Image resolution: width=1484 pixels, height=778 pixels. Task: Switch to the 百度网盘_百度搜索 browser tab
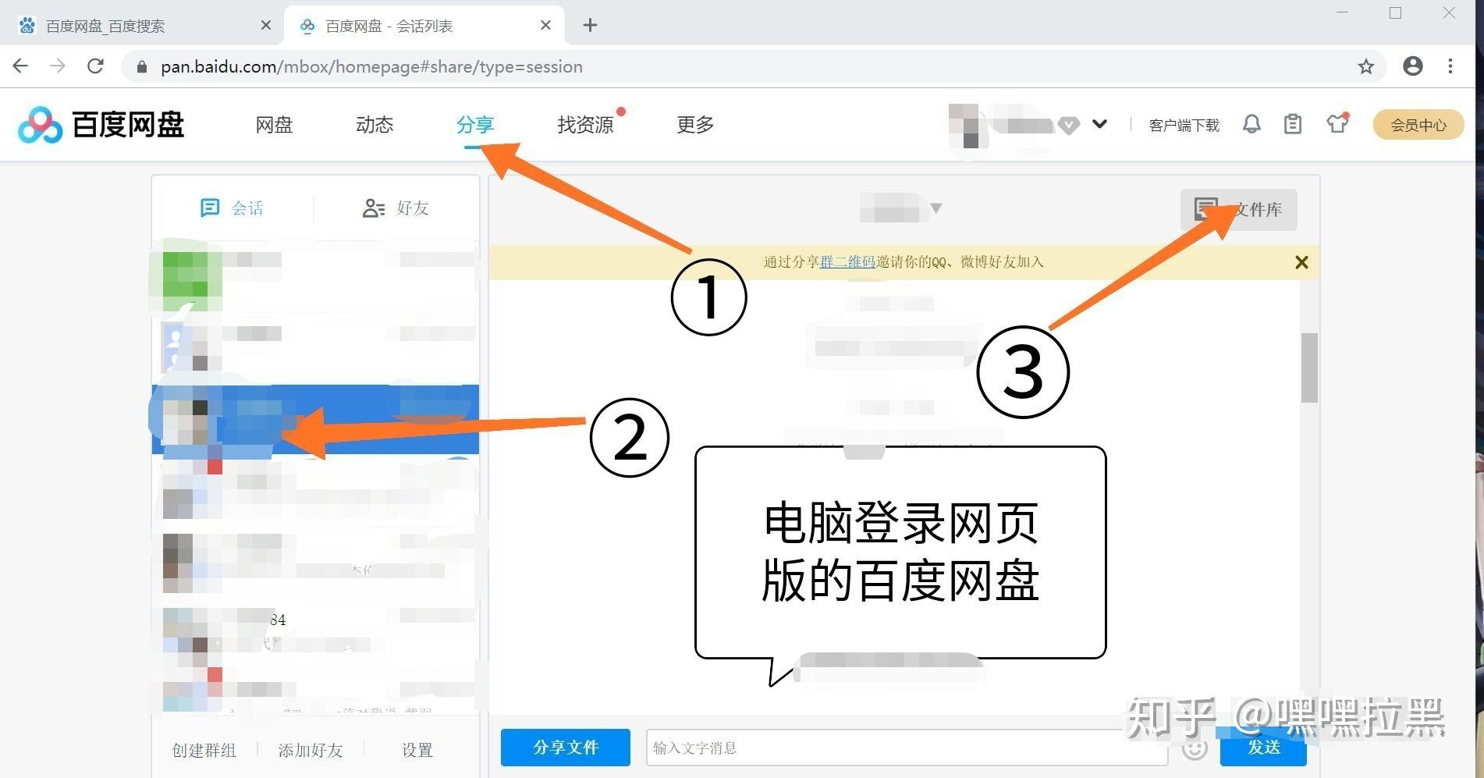tap(142, 26)
